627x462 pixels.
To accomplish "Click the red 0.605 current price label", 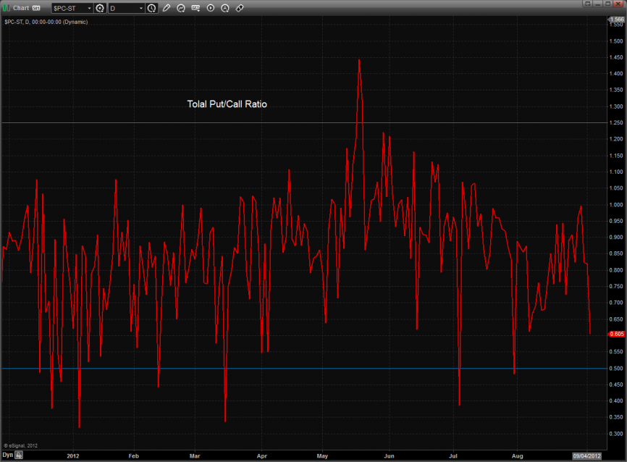I will [617, 334].
